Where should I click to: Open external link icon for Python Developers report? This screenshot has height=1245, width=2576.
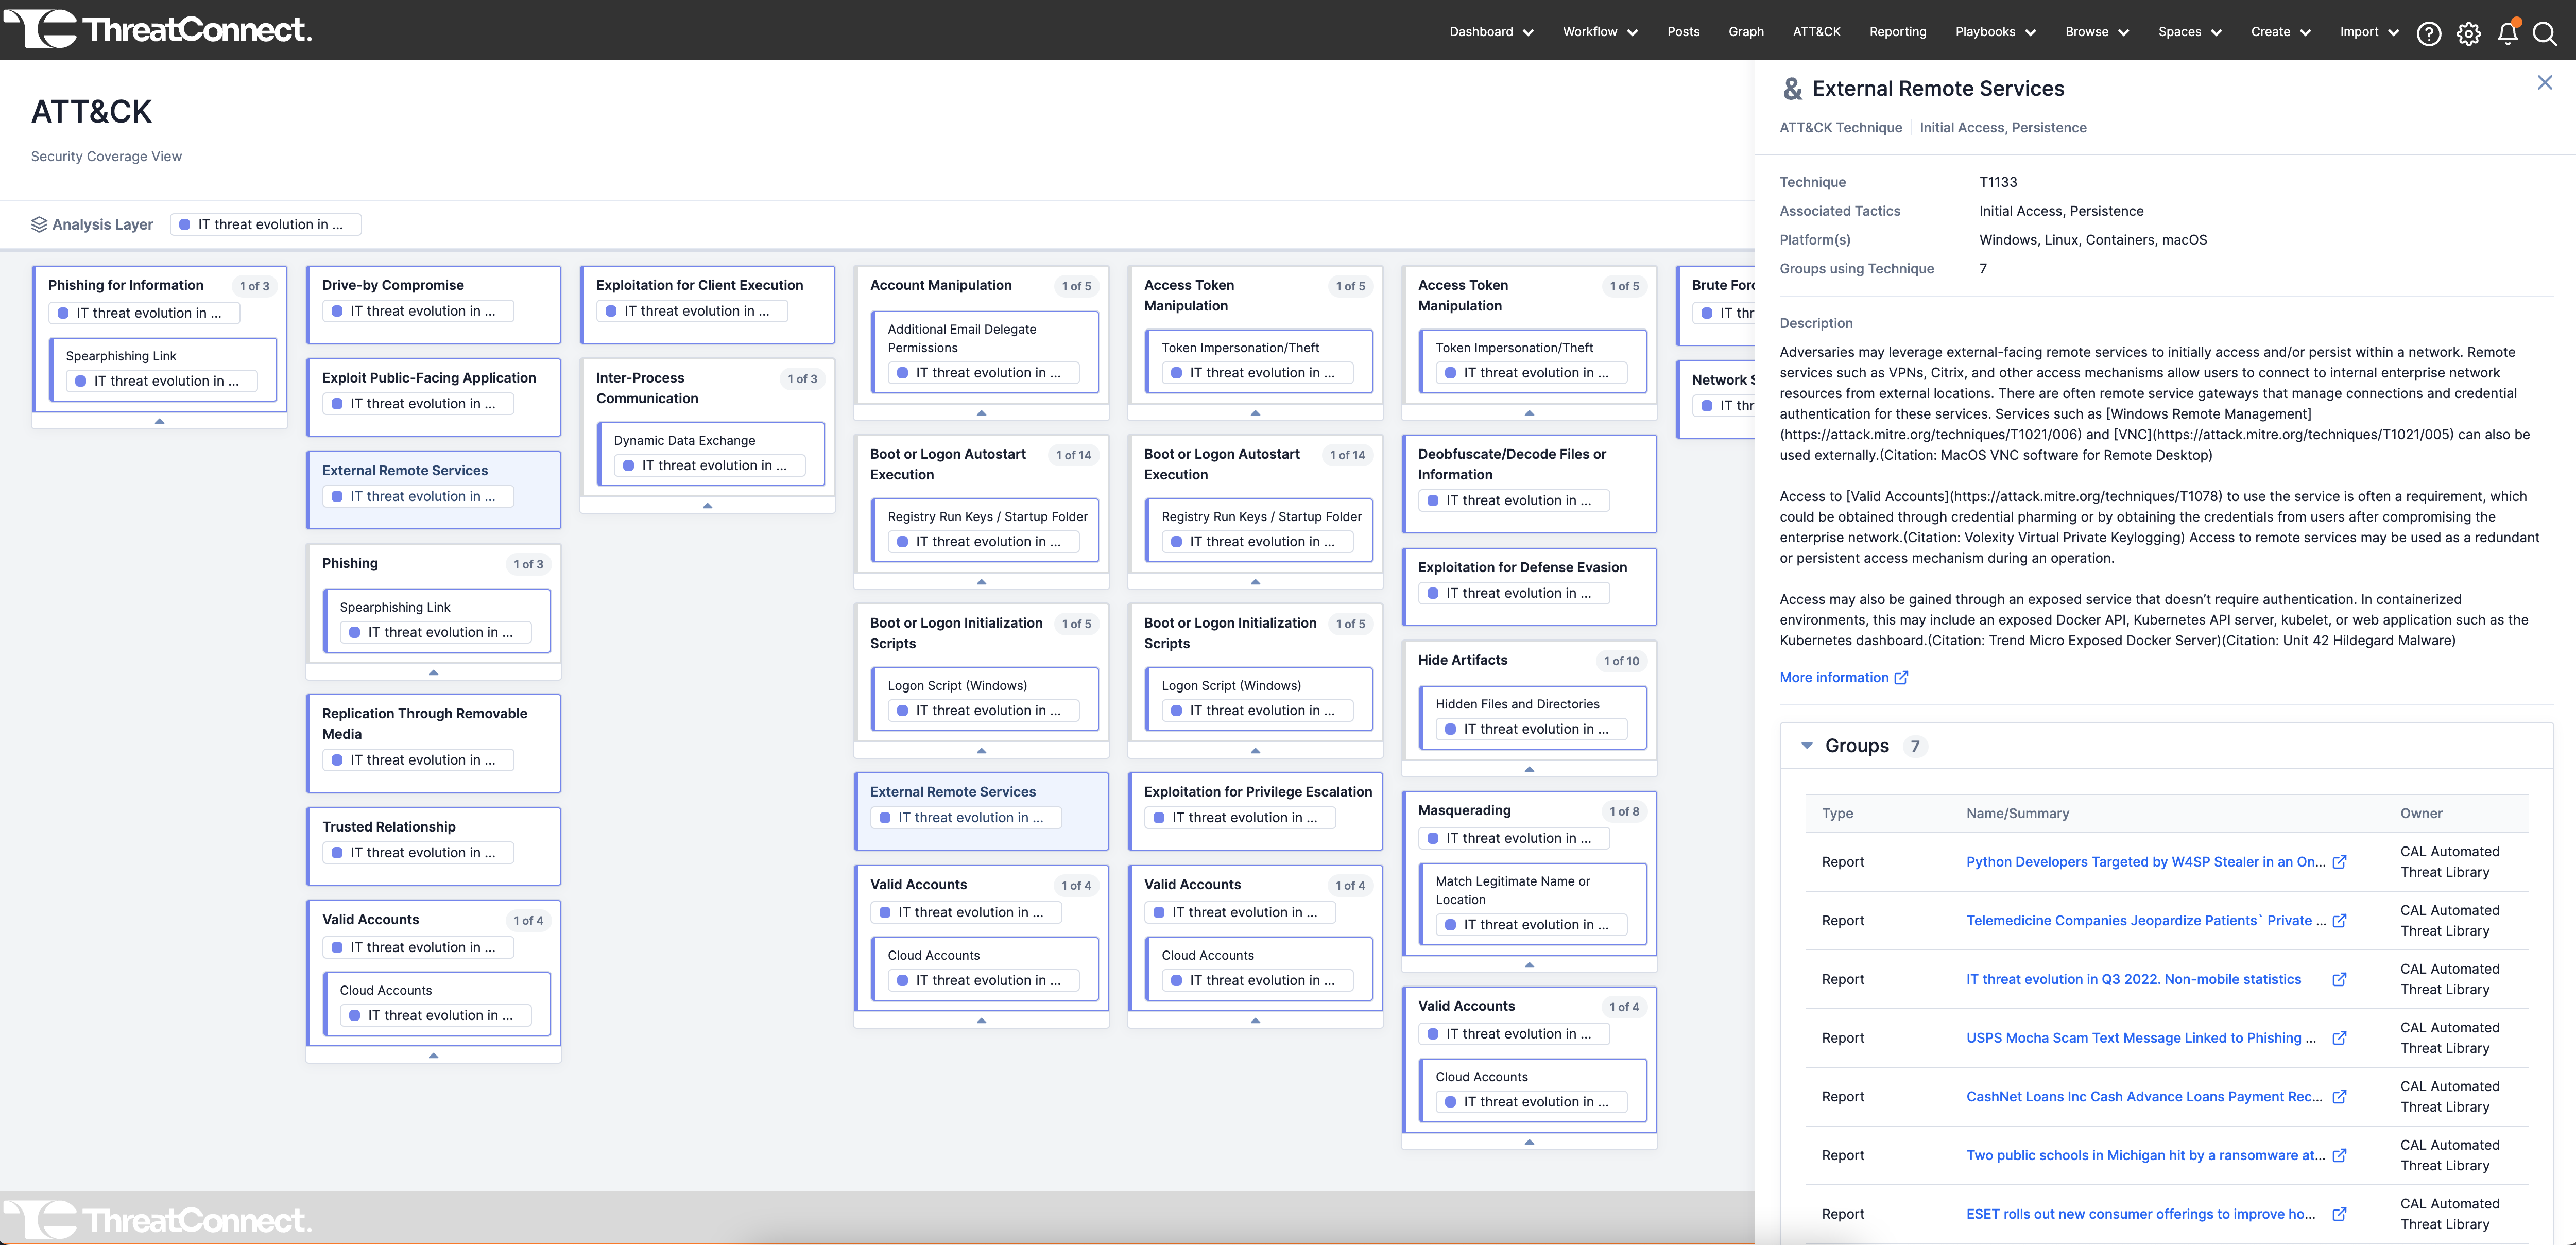click(x=2339, y=862)
